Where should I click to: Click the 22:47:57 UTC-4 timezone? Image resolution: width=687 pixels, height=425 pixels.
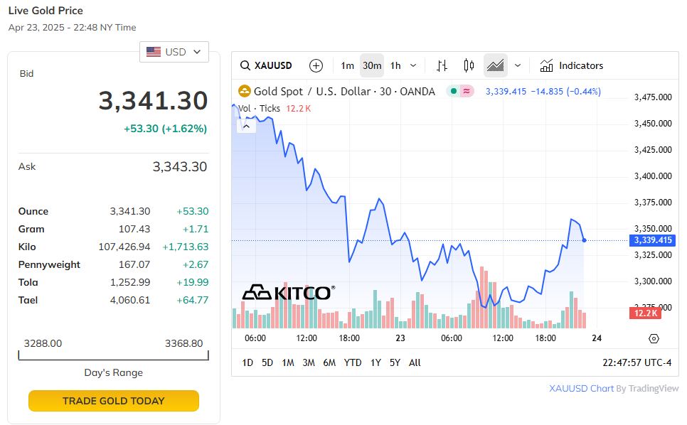coord(637,362)
